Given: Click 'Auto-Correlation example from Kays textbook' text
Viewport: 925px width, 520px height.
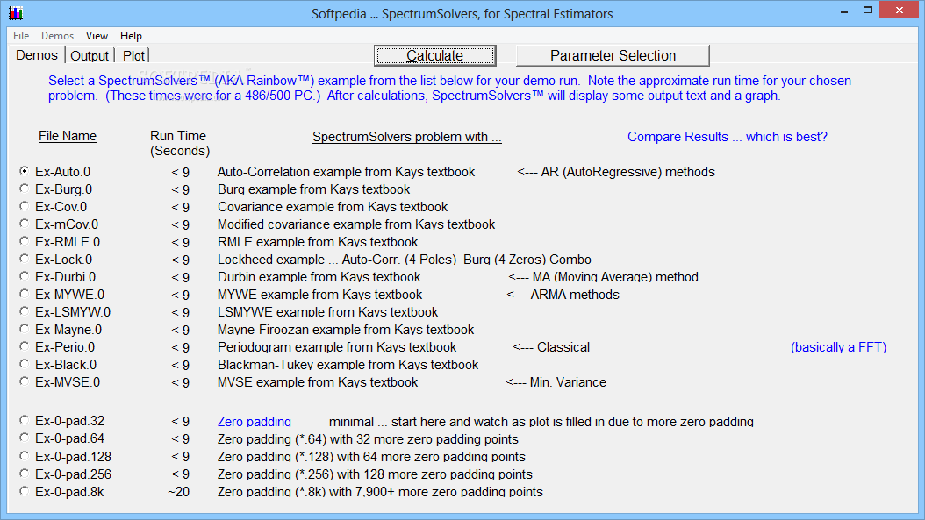Looking at the screenshot, I should click(x=346, y=172).
